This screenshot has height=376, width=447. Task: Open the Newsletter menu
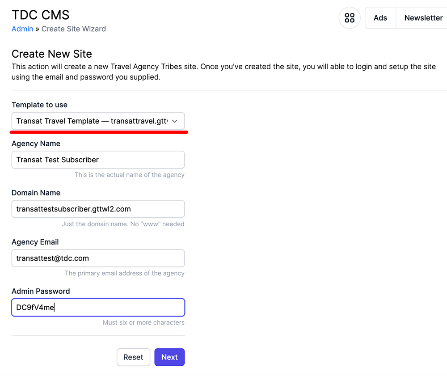[423, 18]
